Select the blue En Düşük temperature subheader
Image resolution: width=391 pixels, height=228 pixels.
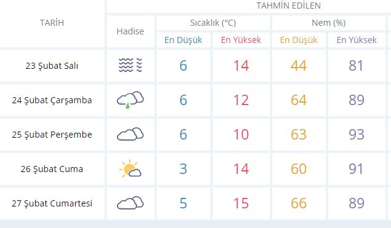183,40
